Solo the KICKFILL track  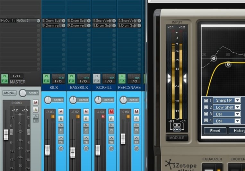coord(111,119)
